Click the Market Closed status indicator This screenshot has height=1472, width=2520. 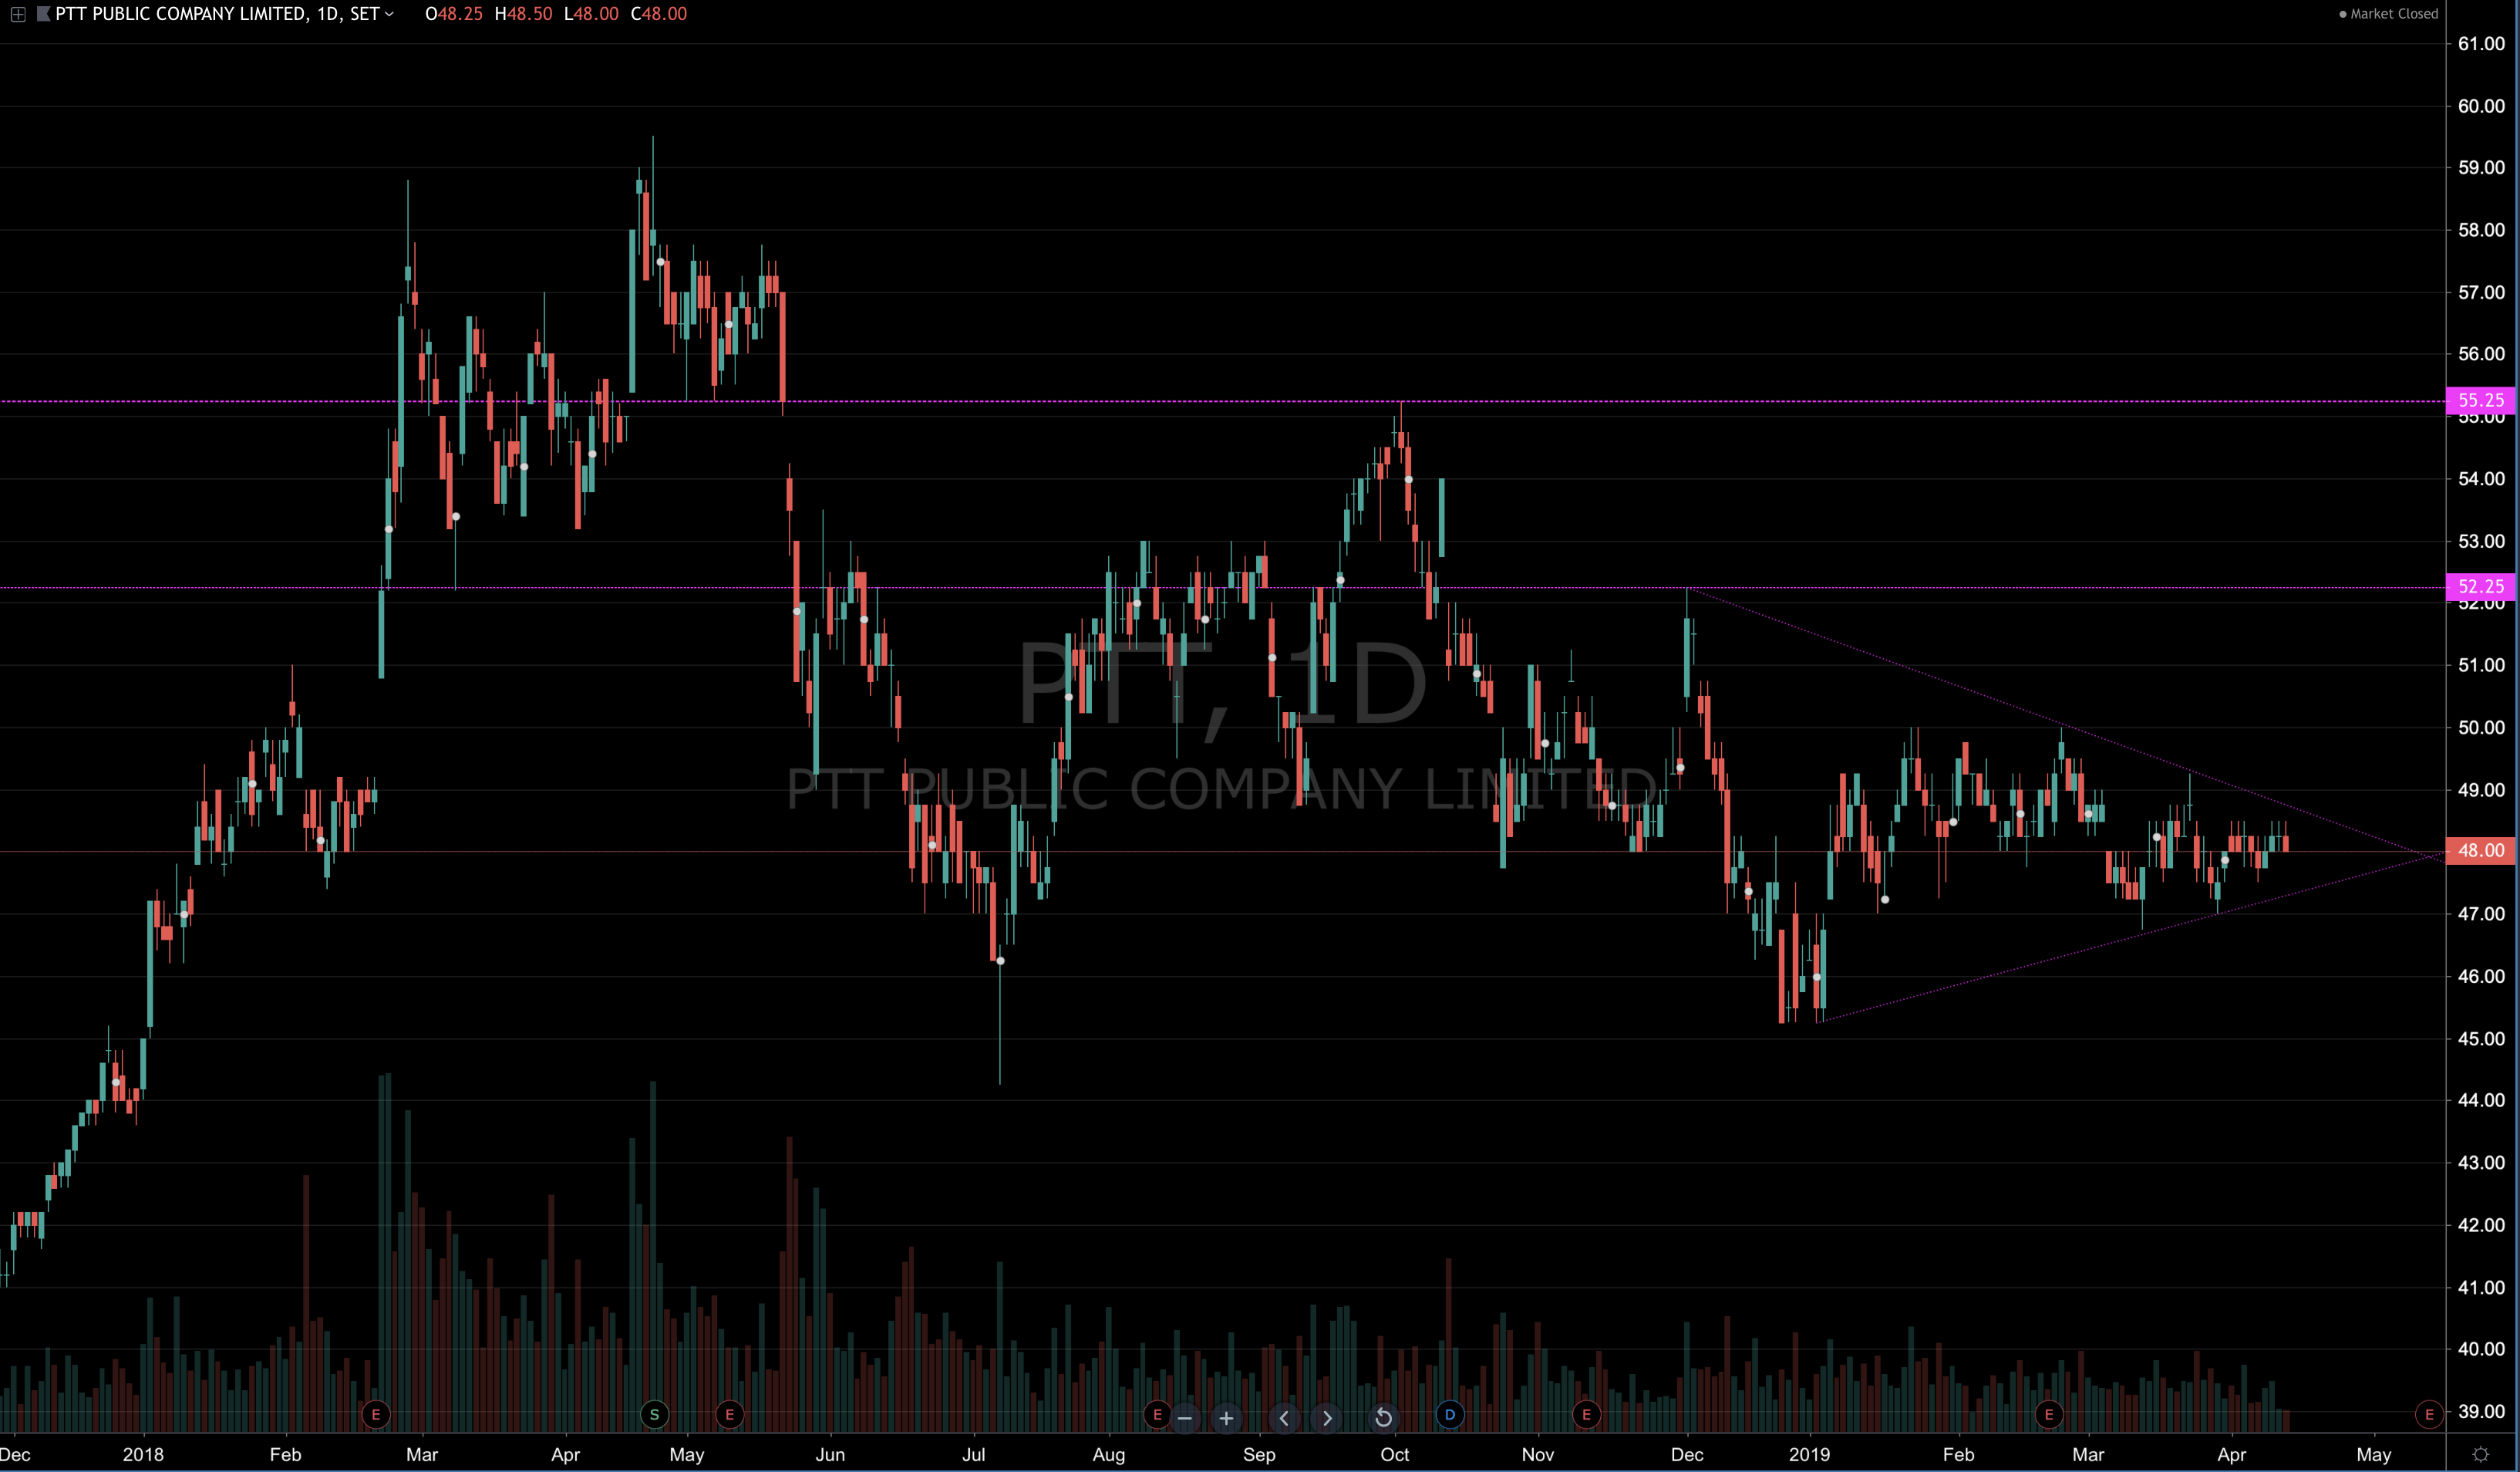coord(2389,14)
